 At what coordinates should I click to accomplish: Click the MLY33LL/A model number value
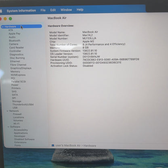[x=89, y=38]
